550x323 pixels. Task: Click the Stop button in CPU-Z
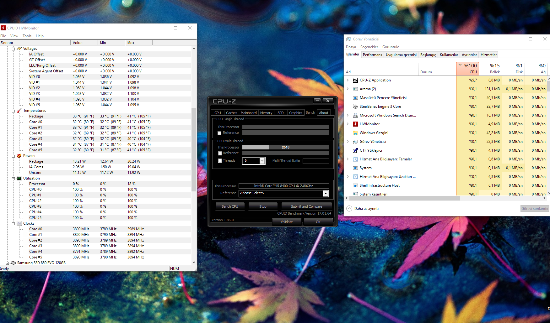(263, 206)
